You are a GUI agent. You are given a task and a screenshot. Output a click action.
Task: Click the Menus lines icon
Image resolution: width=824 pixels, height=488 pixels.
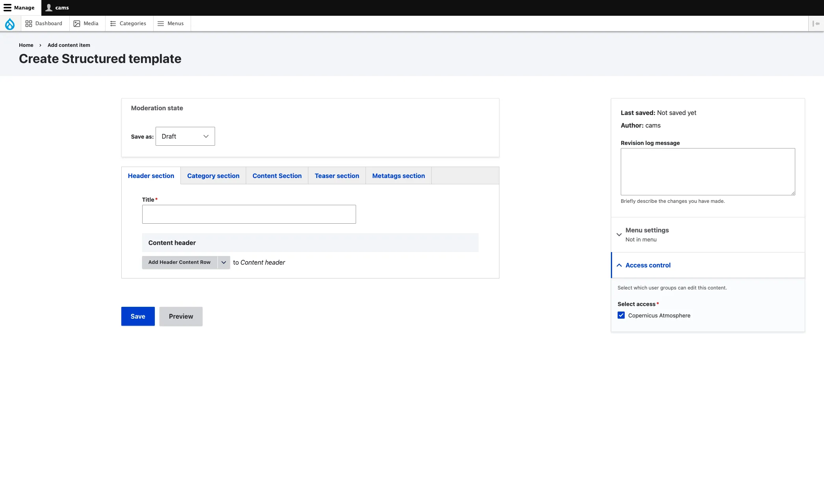[x=161, y=24]
